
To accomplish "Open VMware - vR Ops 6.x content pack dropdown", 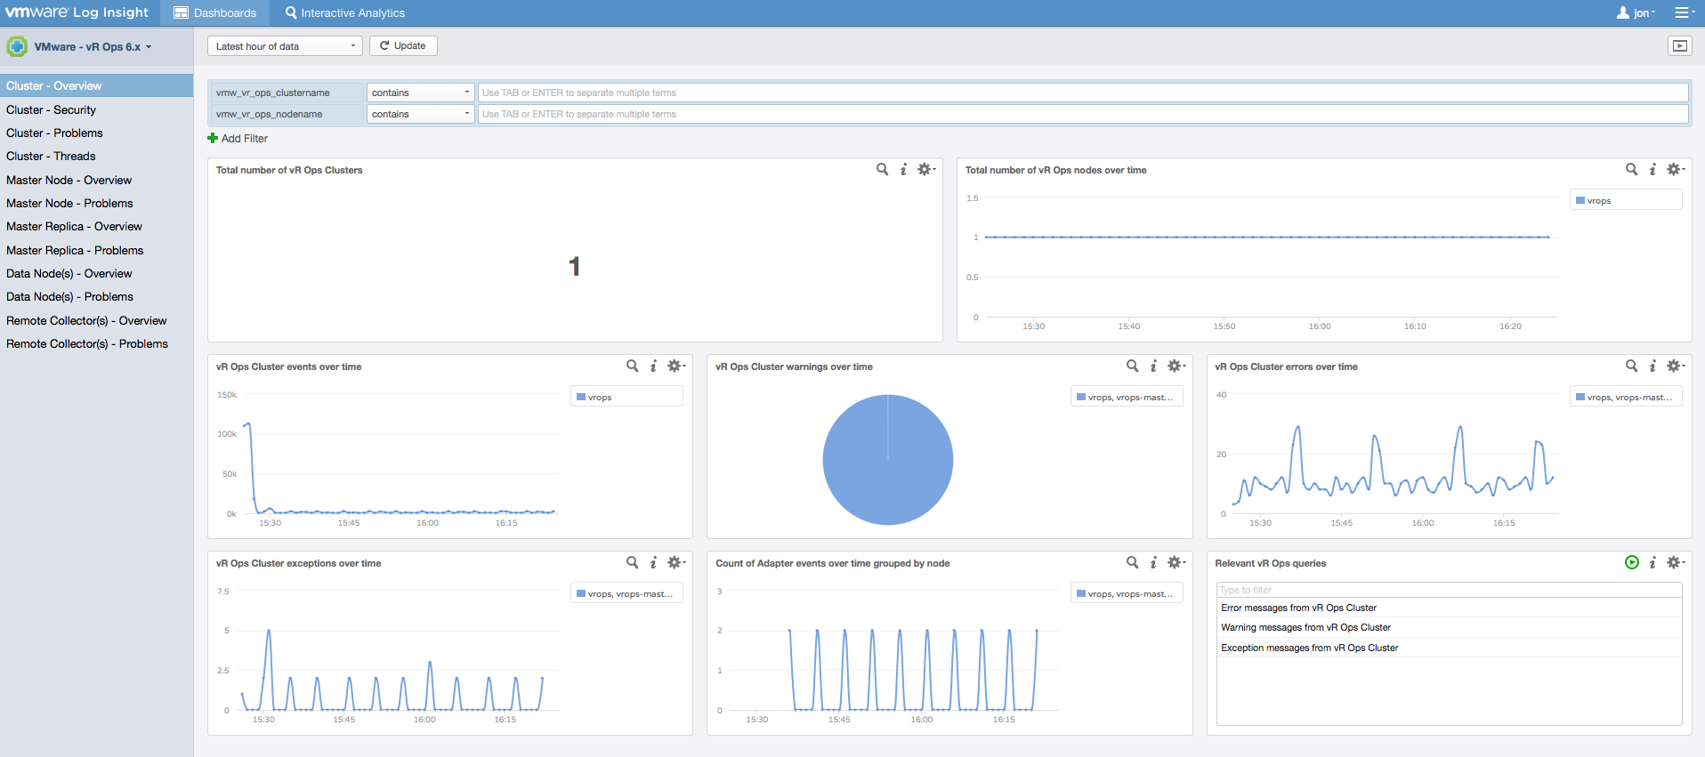I will tap(93, 47).
